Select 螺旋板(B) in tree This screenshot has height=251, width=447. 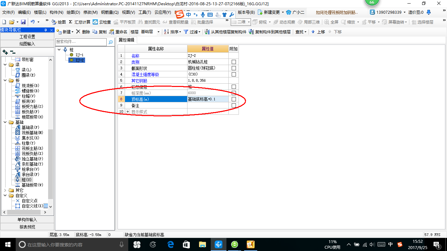point(30,91)
